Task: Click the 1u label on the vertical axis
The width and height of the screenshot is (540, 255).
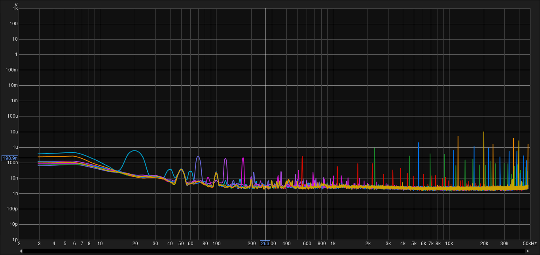Action: 15,147
